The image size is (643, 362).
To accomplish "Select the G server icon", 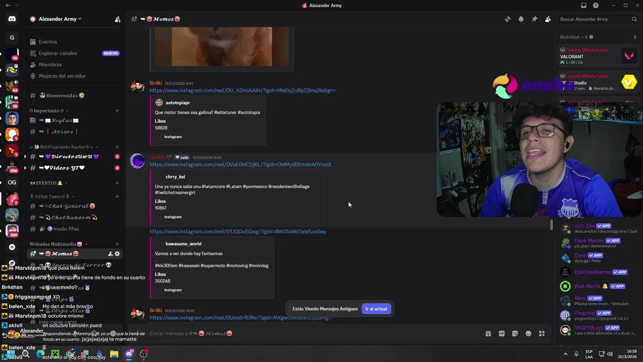I will tap(12, 38).
